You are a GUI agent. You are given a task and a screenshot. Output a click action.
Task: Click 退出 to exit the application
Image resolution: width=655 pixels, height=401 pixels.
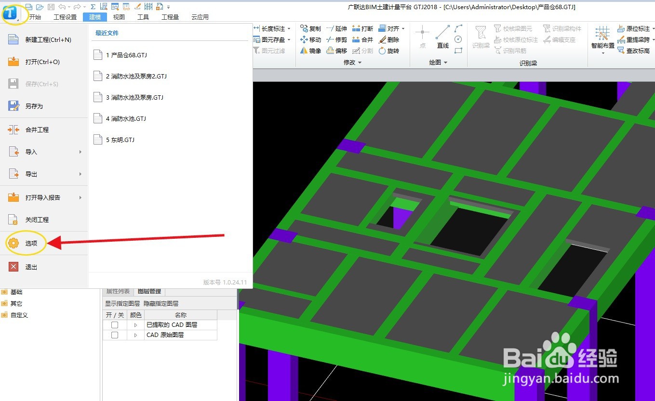(44, 267)
